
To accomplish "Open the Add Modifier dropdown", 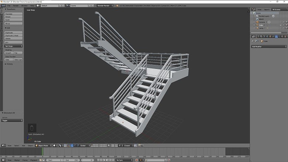I will point(269,46).
